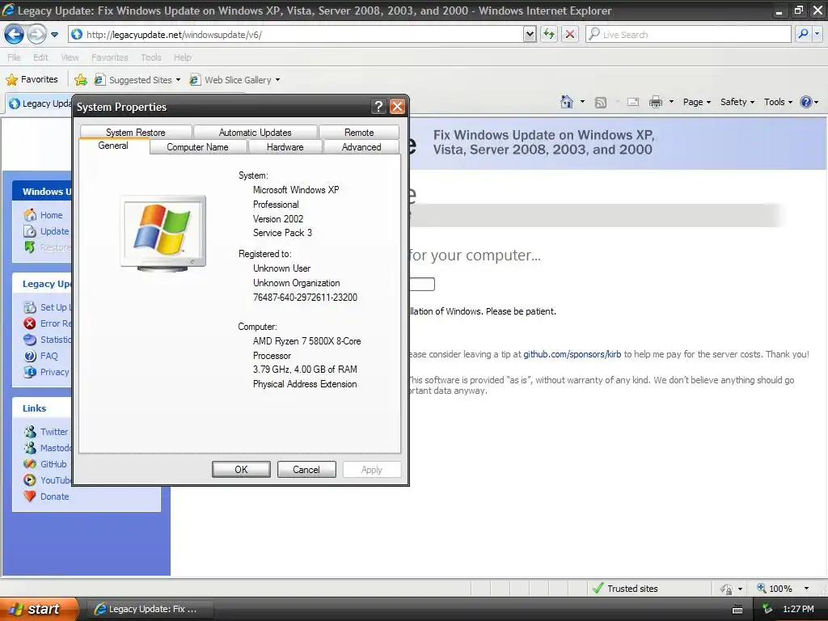
Task: Open the Help menu
Action: tap(183, 57)
